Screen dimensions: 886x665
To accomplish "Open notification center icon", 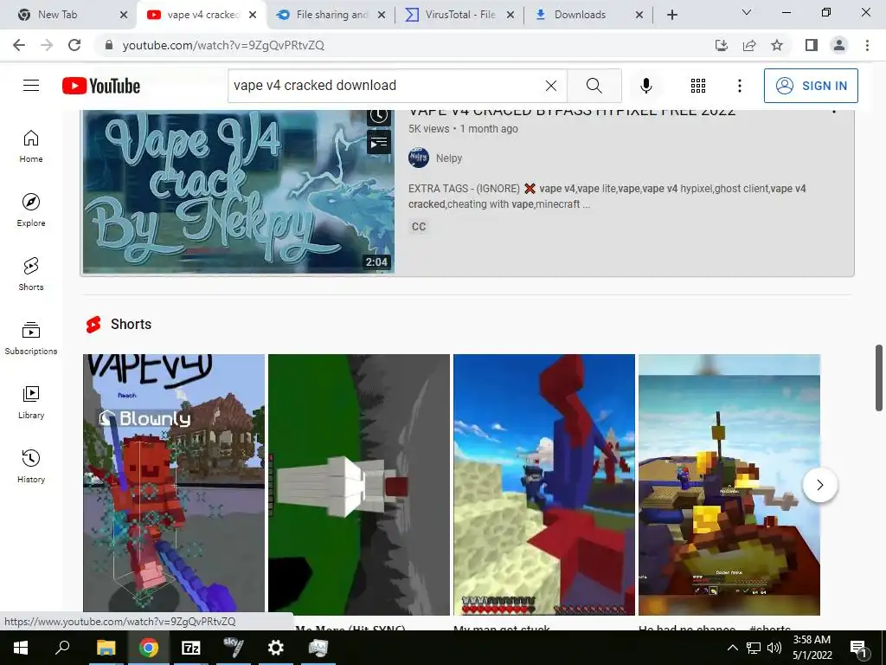I will pyautogui.click(x=859, y=649).
